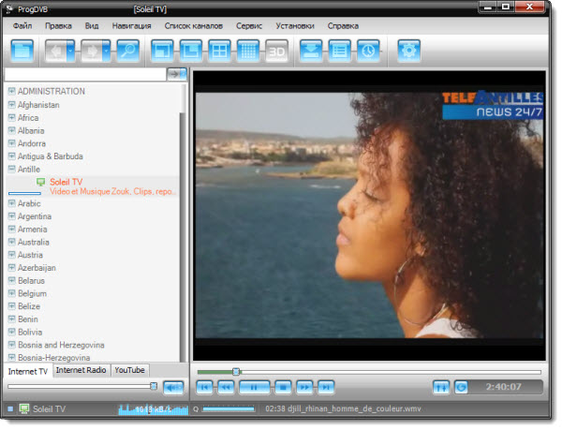
Task: Skip to next track with the last playback button
Action: (325, 386)
